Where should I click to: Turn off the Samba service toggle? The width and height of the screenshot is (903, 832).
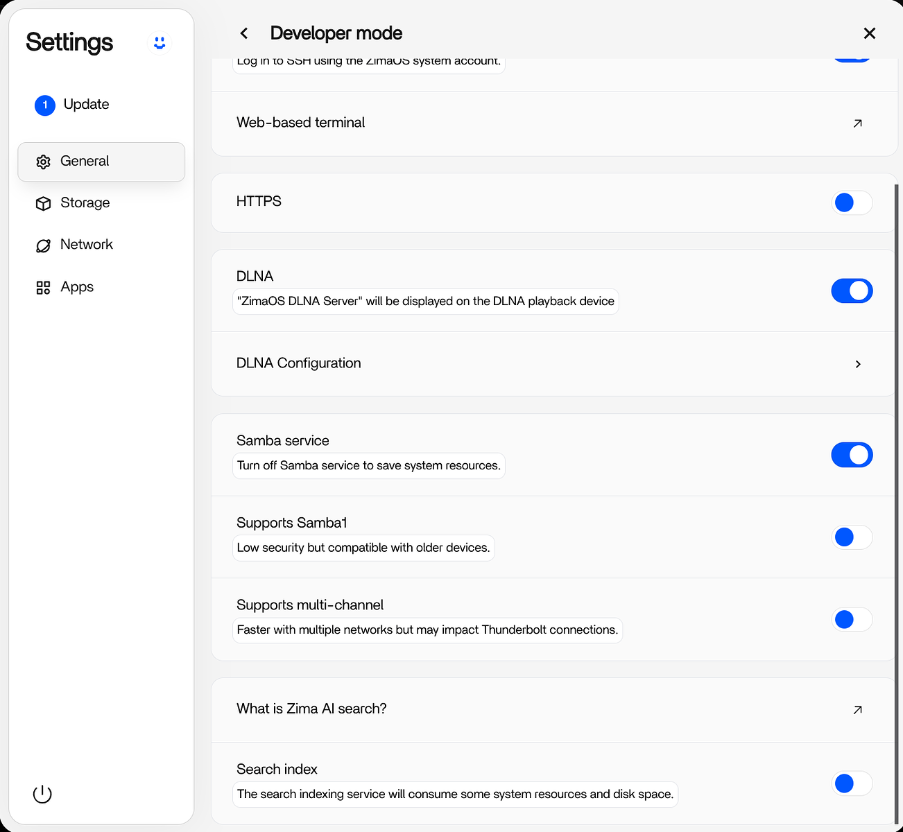click(x=851, y=455)
